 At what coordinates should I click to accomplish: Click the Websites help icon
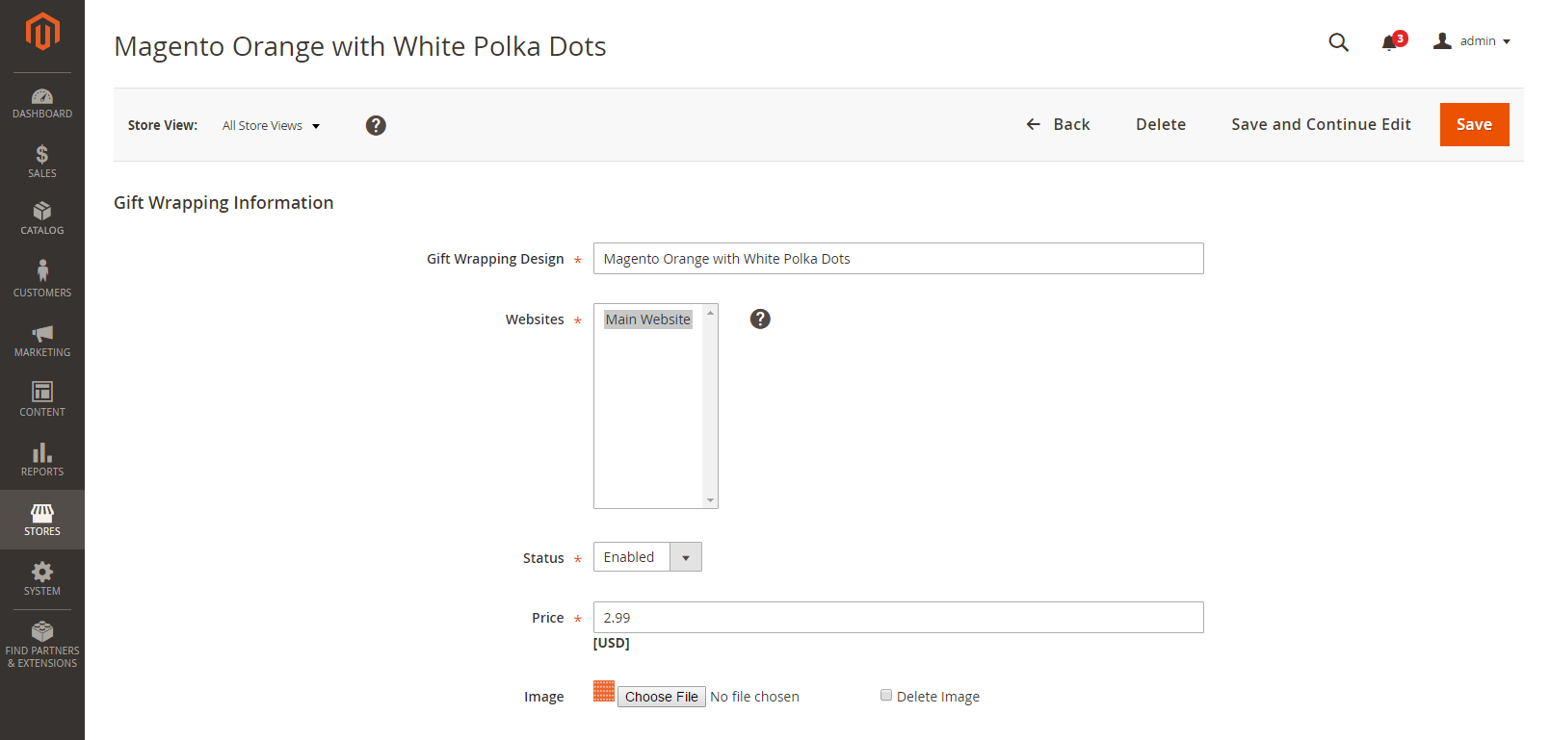pos(760,319)
